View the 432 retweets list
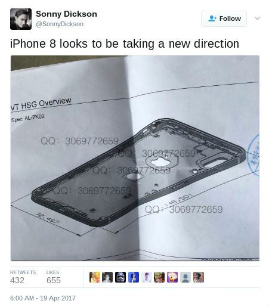 23,277
